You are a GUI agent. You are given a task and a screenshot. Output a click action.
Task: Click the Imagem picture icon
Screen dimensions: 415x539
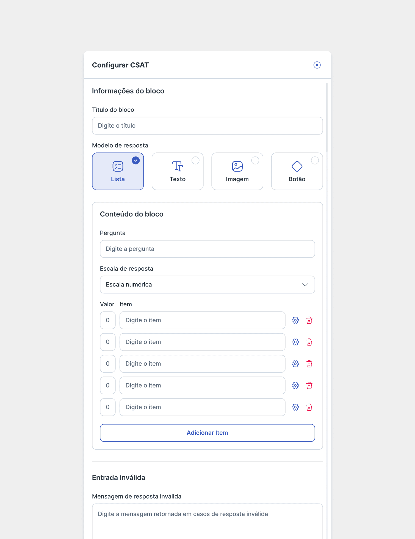[237, 166]
